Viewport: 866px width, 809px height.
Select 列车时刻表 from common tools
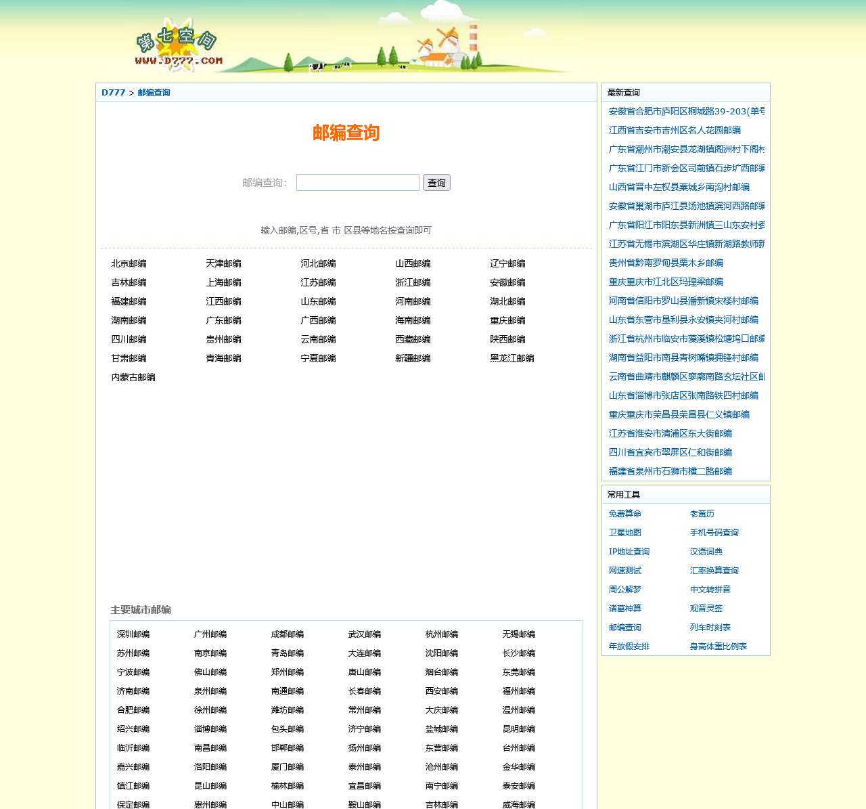click(709, 627)
